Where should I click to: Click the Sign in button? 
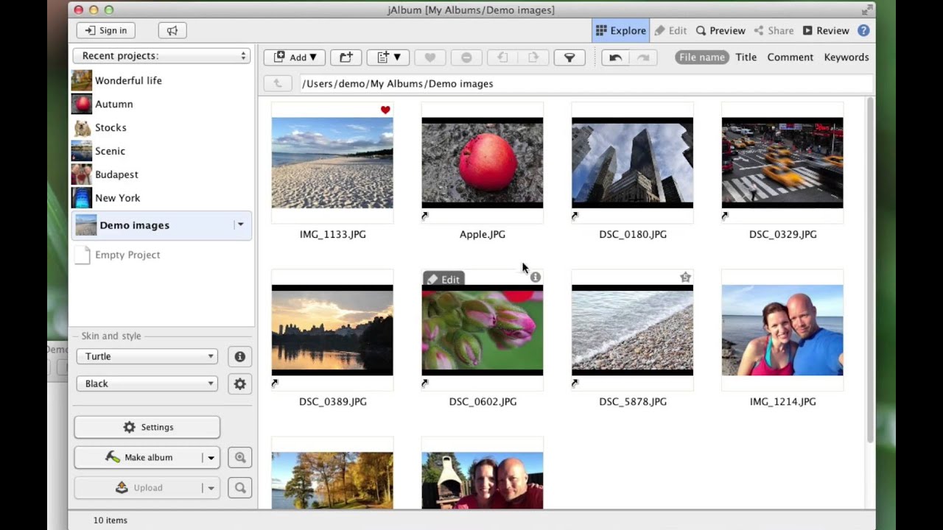click(x=105, y=30)
